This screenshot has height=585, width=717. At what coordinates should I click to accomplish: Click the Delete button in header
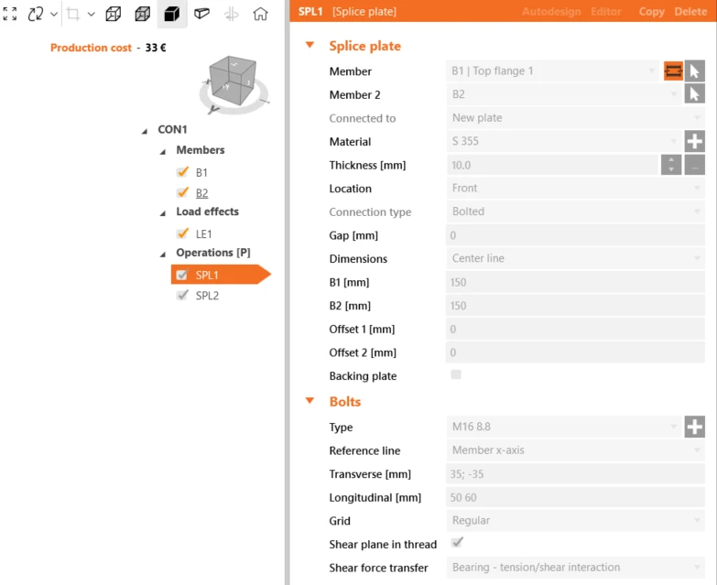click(690, 11)
